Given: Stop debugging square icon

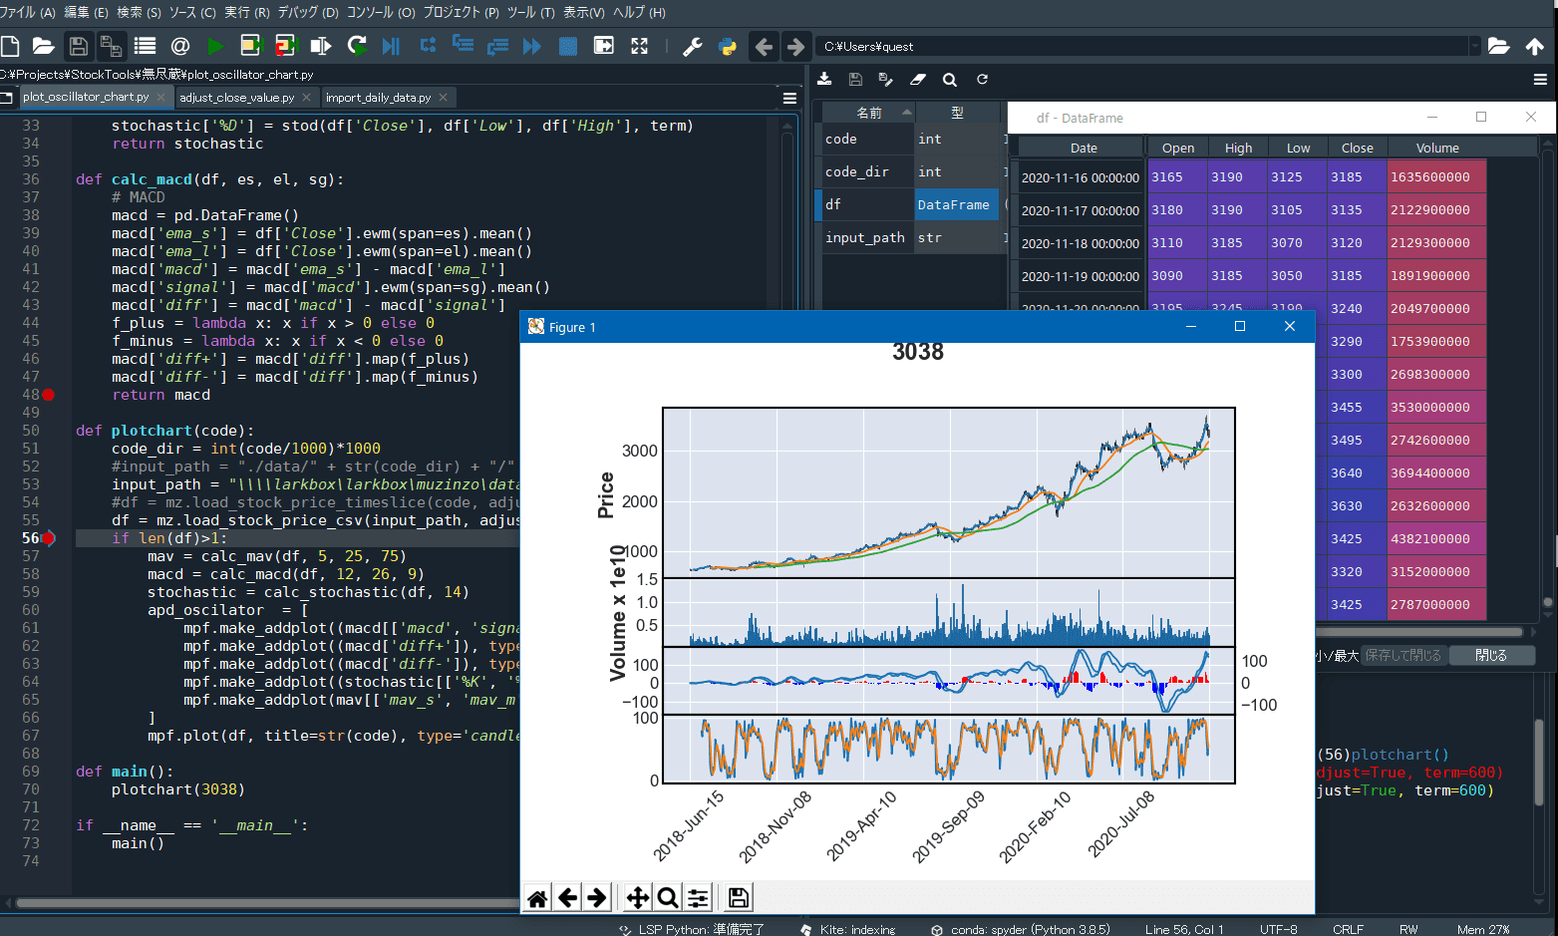Looking at the screenshot, I should (568, 46).
